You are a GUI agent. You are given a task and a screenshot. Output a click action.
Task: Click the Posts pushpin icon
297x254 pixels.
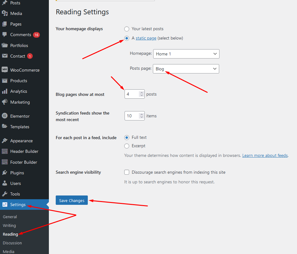5,3
